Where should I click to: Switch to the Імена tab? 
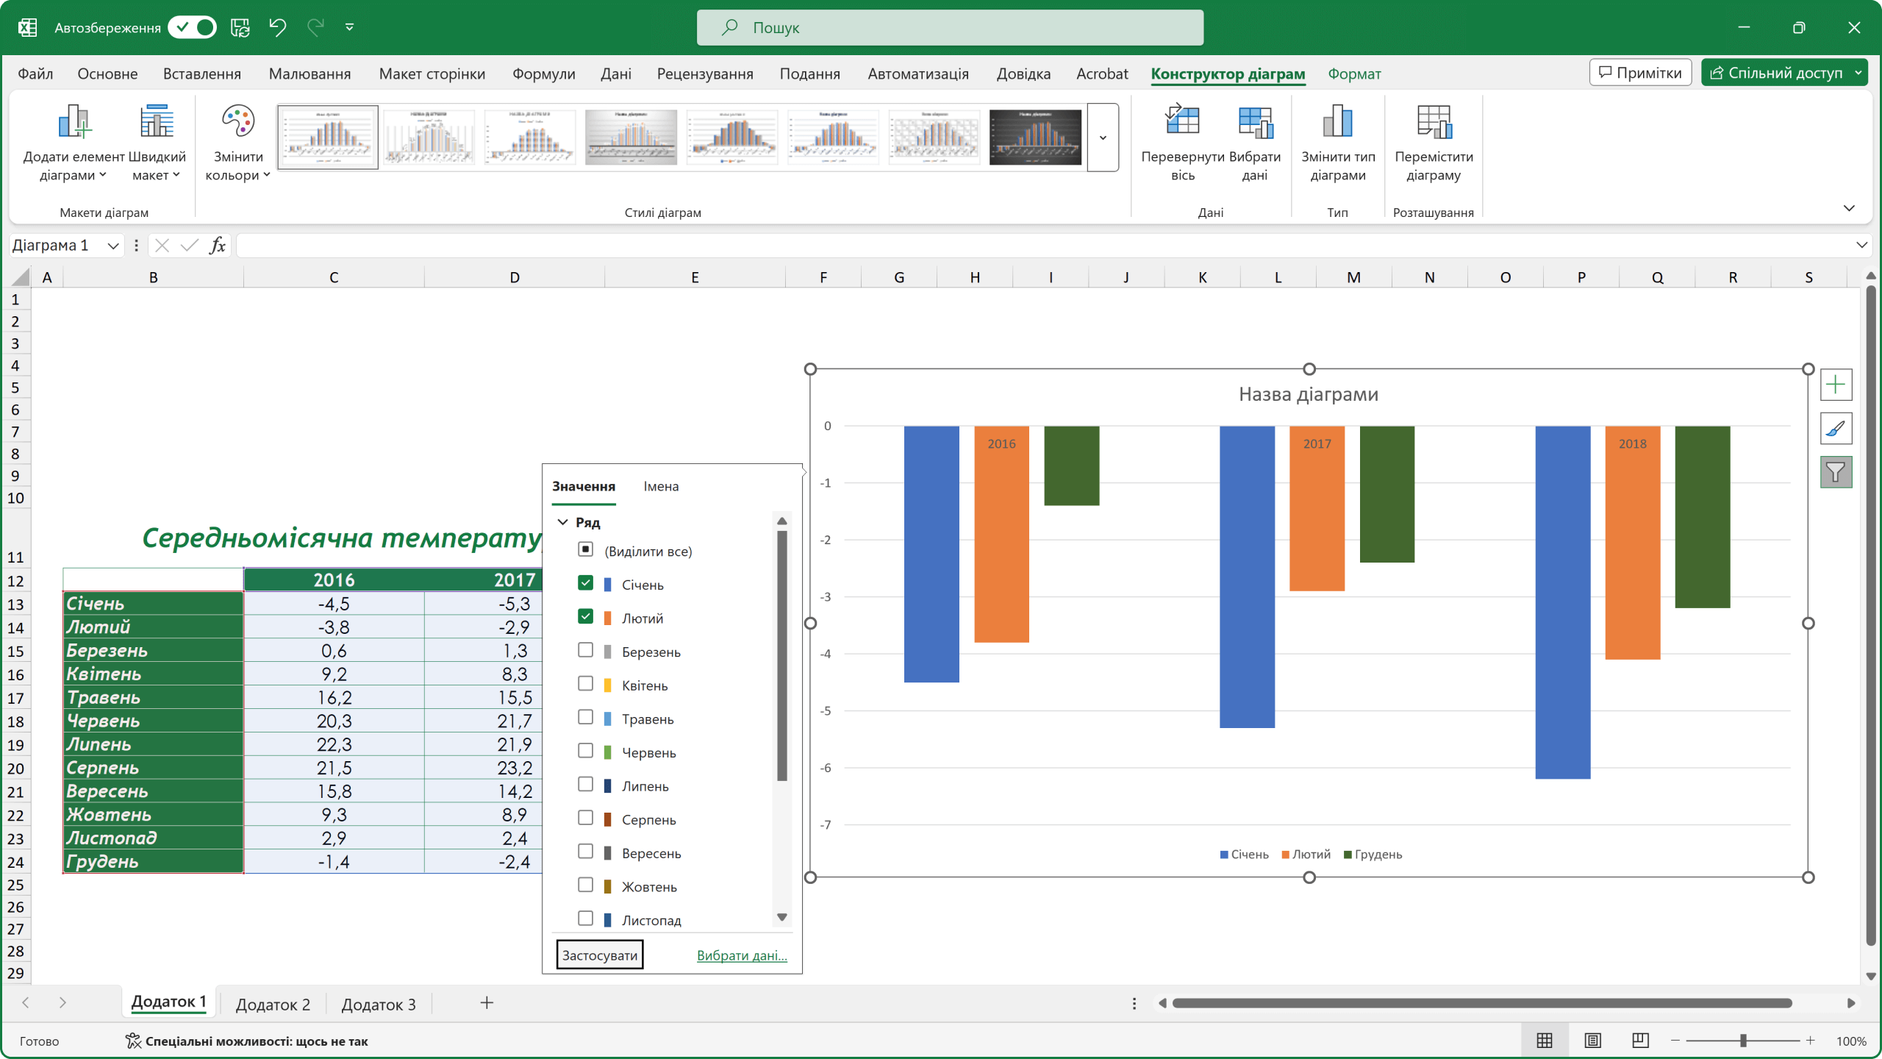(661, 486)
